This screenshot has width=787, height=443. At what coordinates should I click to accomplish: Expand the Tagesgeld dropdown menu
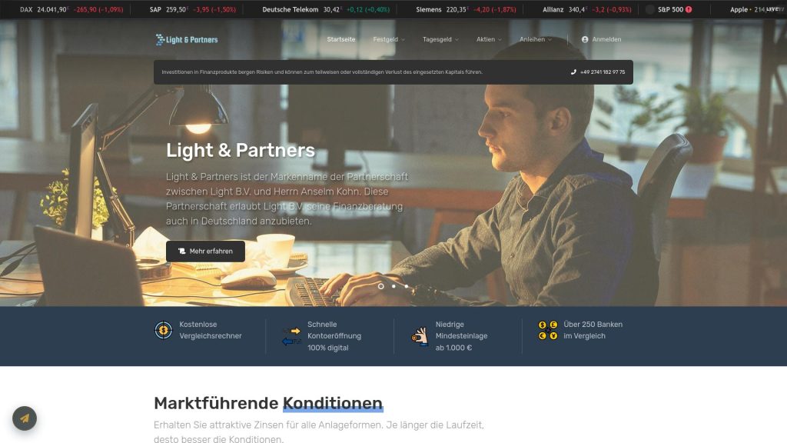point(440,39)
